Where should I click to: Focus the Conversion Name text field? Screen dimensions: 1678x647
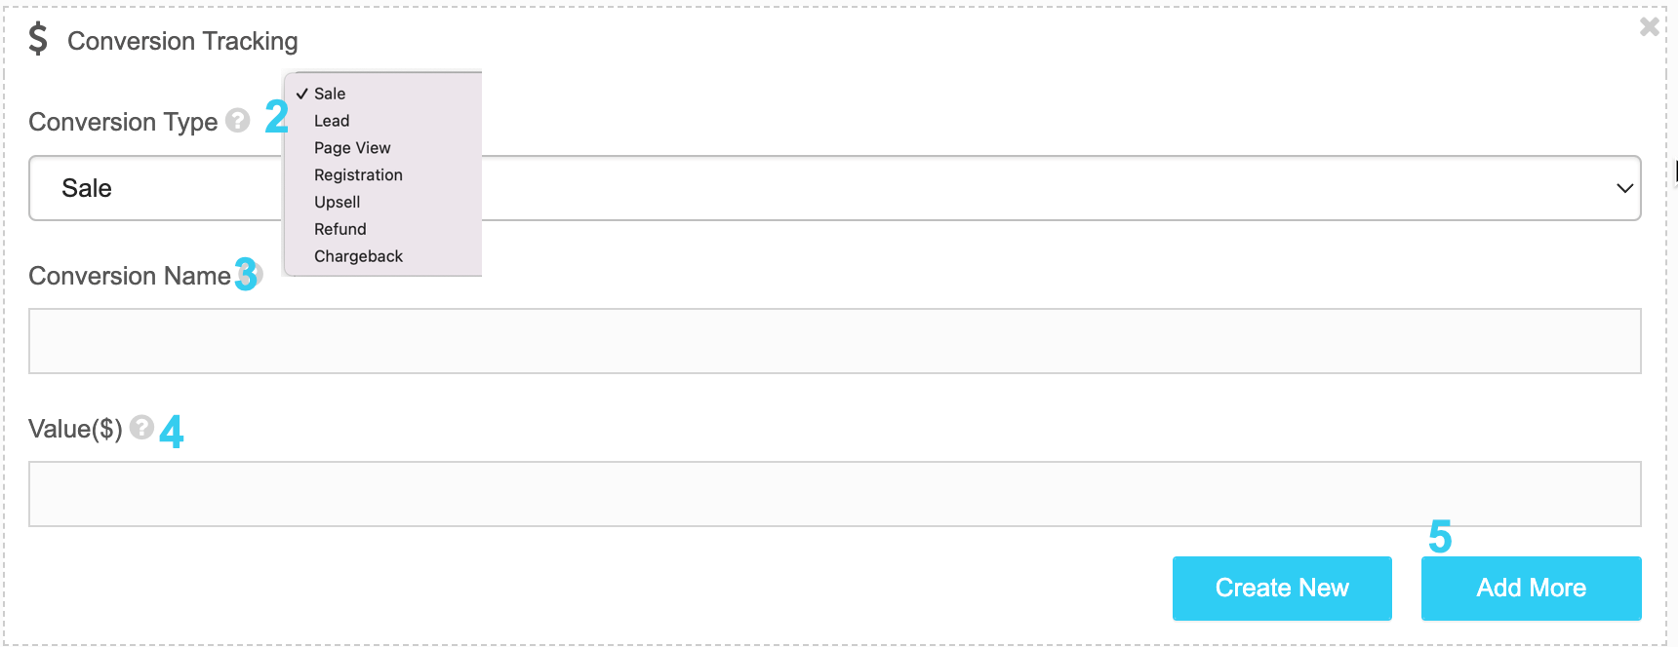point(834,341)
